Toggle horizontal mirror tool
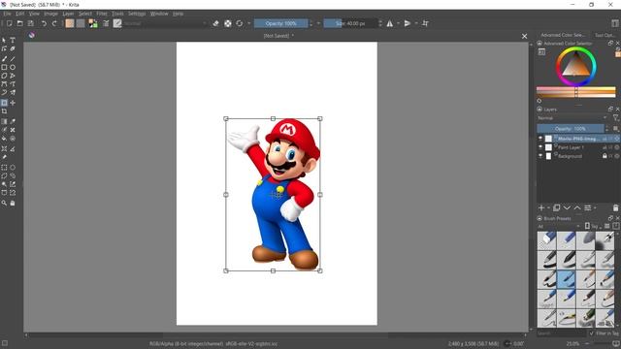The height and width of the screenshot is (349, 621). tap(390, 23)
